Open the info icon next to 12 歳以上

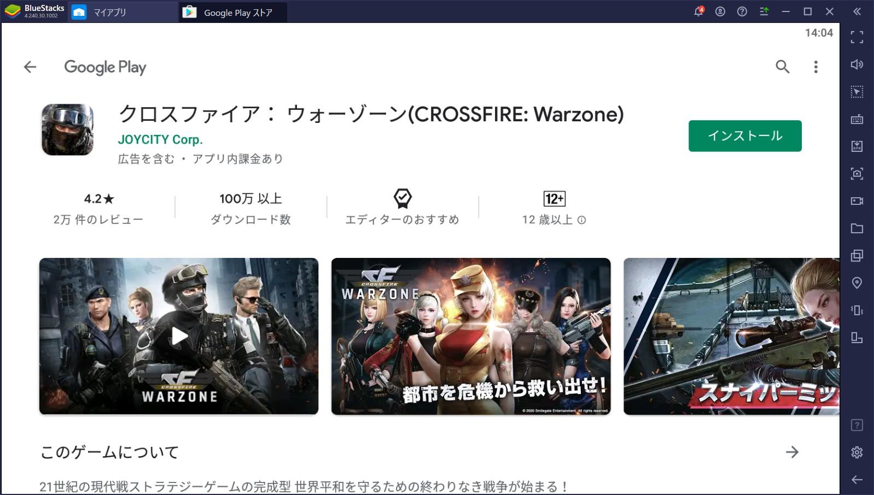[581, 220]
